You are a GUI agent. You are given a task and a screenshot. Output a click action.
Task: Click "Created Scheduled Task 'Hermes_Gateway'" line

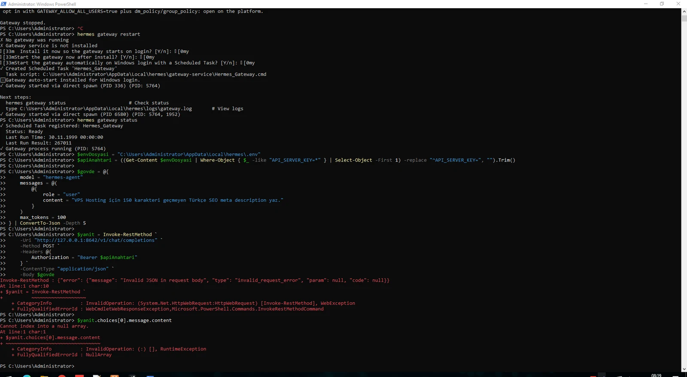pyautogui.click(x=61, y=69)
